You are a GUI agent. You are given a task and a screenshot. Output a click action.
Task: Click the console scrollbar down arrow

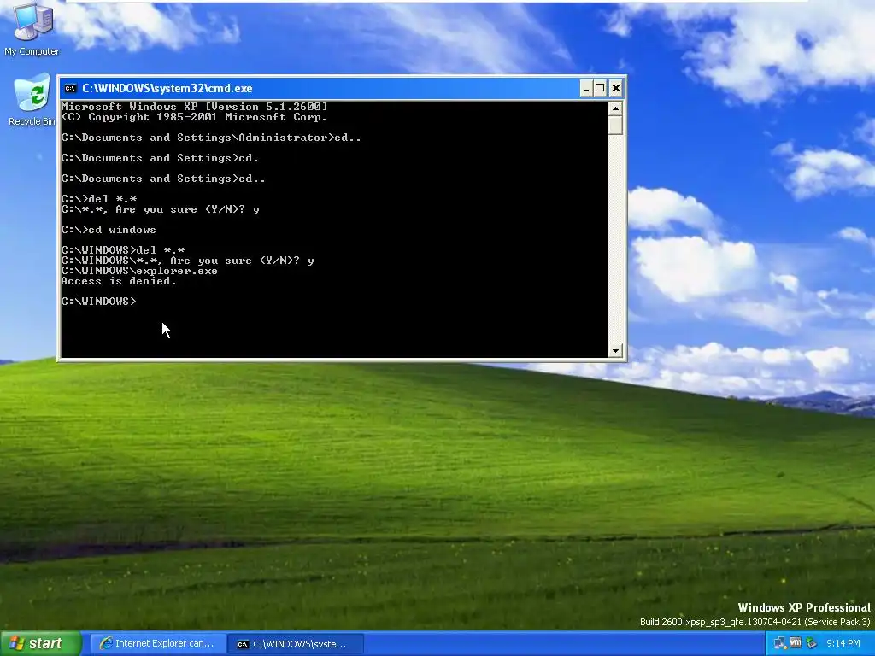tap(615, 350)
